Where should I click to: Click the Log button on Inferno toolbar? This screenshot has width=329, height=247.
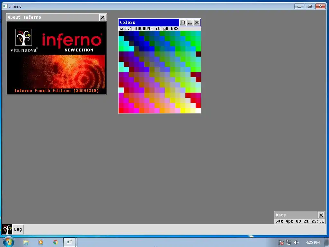18,229
